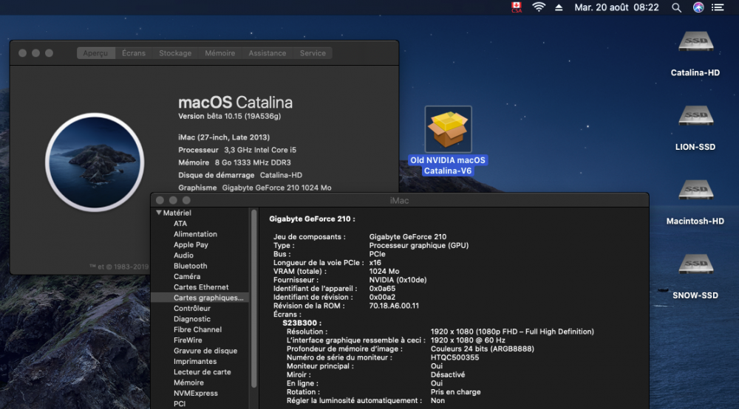Collapse the Matériel tree section
This screenshot has width=739, height=409.
[159, 213]
